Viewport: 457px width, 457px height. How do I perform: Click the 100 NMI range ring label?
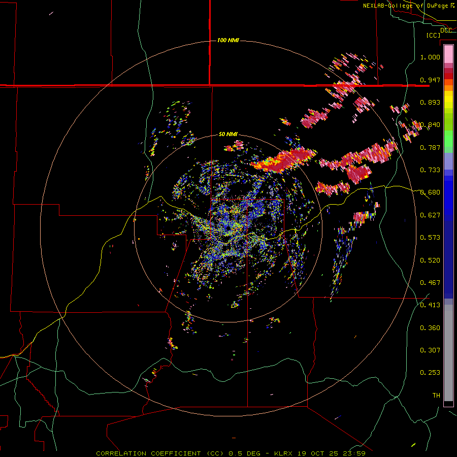[x=228, y=40]
